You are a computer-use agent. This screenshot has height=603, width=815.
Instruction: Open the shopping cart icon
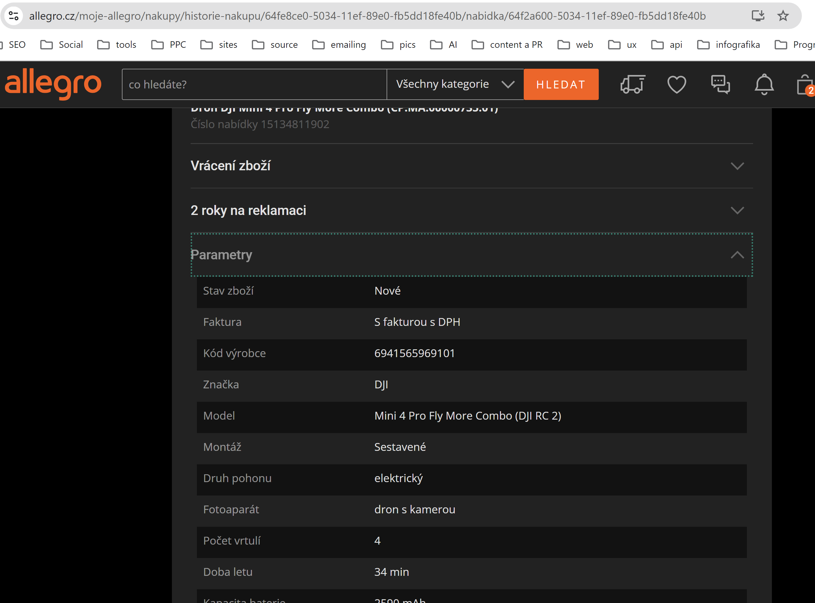click(x=806, y=85)
